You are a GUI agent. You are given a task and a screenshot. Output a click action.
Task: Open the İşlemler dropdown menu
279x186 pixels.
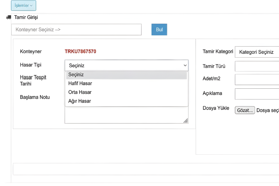(24, 6)
